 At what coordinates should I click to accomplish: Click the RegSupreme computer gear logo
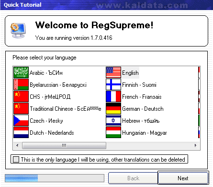18,30
